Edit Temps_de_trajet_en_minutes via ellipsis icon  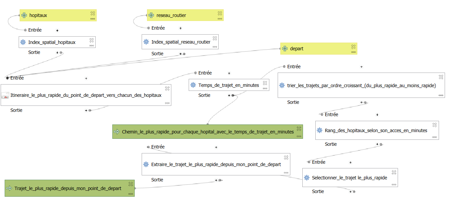pyautogui.click(x=265, y=89)
